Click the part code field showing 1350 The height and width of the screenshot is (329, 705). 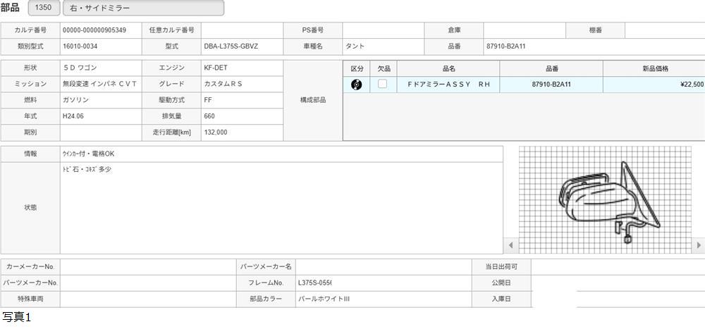pyautogui.click(x=43, y=8)
